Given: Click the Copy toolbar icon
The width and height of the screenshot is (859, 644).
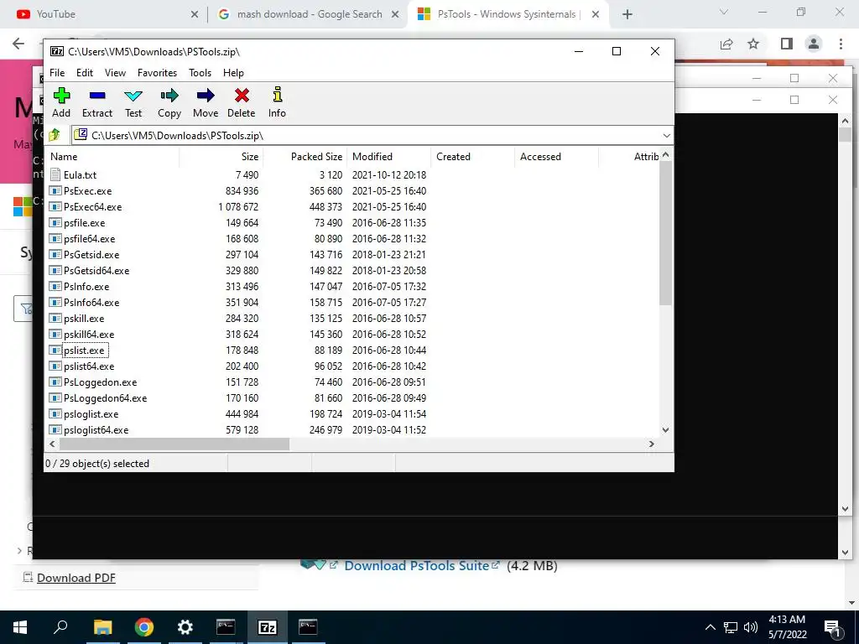Looking at the screenshot, I should (x=169, y=96).
